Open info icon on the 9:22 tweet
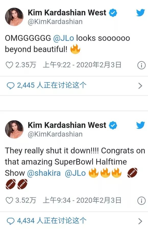Image resolution: width=148 pixels, height=230 pixels. tap(141, 65)
